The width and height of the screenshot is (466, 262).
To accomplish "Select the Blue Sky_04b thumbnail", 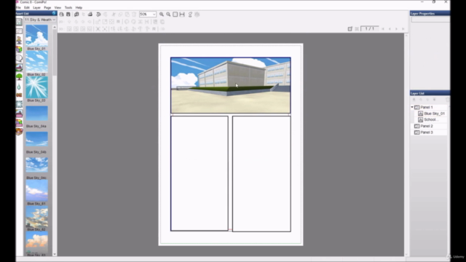I will [36, 139].
